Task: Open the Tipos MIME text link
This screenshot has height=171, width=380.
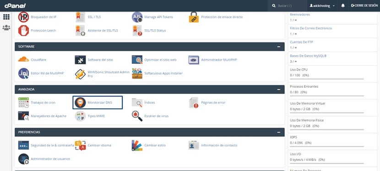Action: pyautogui.click(x=96, y=116)
